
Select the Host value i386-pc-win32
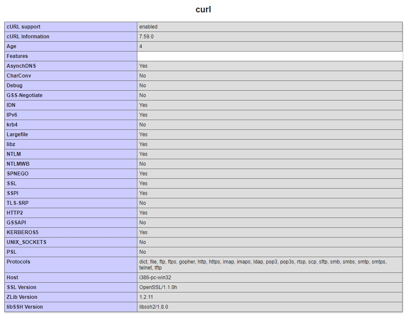155,278
